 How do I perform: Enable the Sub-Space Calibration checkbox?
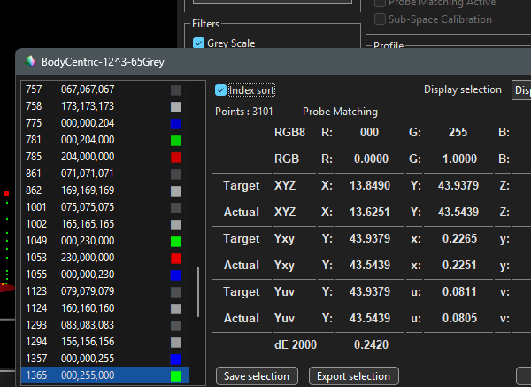tap(381, 19)
